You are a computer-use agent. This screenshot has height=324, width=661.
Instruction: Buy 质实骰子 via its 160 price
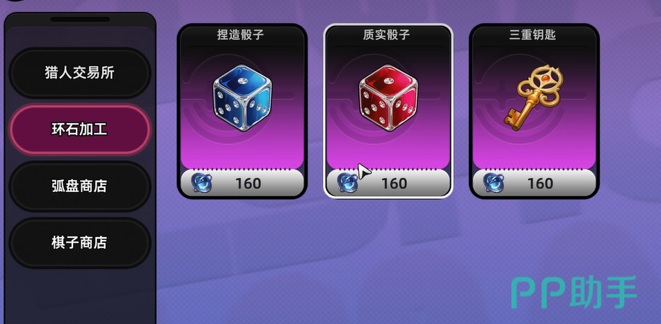pyautogui.click(x=394, y=184)
